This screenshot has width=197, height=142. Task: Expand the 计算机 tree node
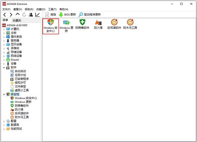4,29
